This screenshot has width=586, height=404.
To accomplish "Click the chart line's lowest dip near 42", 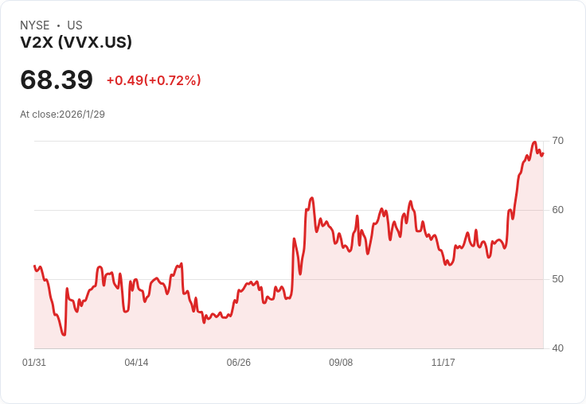I will [64, 335].
